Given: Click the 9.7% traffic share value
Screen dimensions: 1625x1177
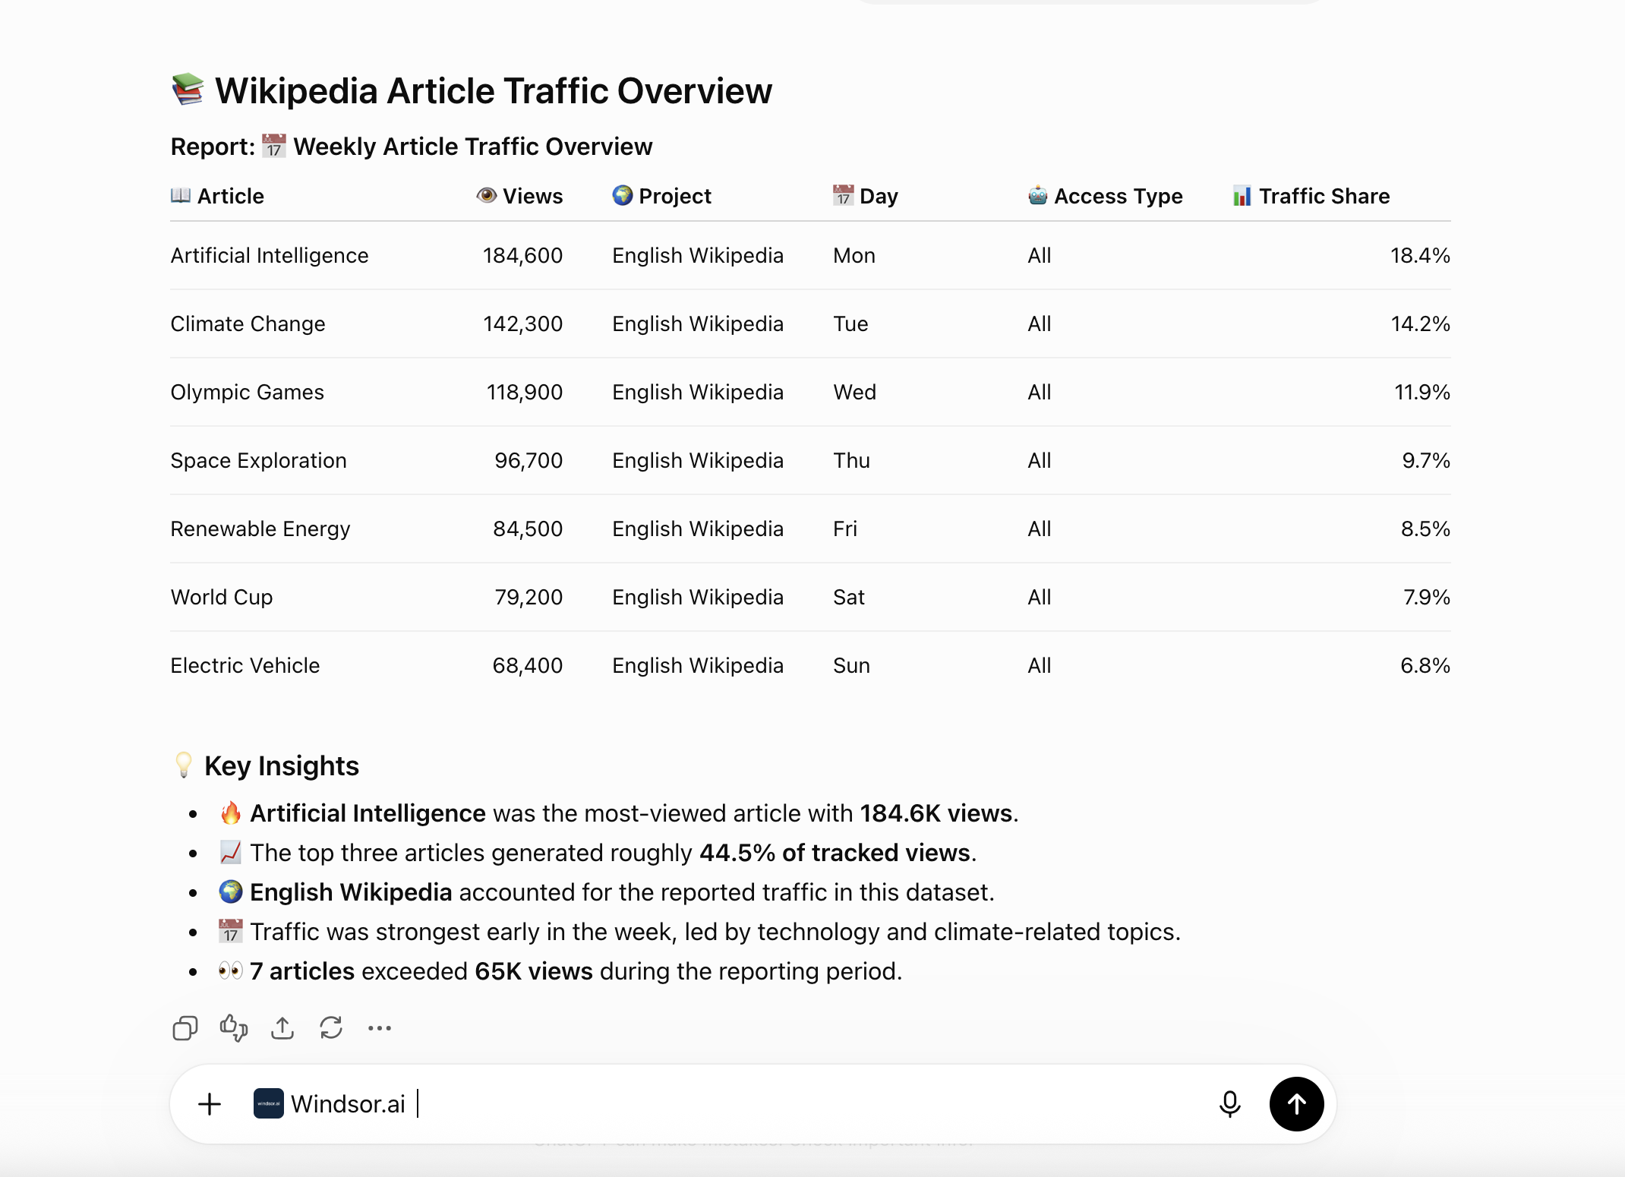Looking at the screenshot, I should tap(1425, 461).
